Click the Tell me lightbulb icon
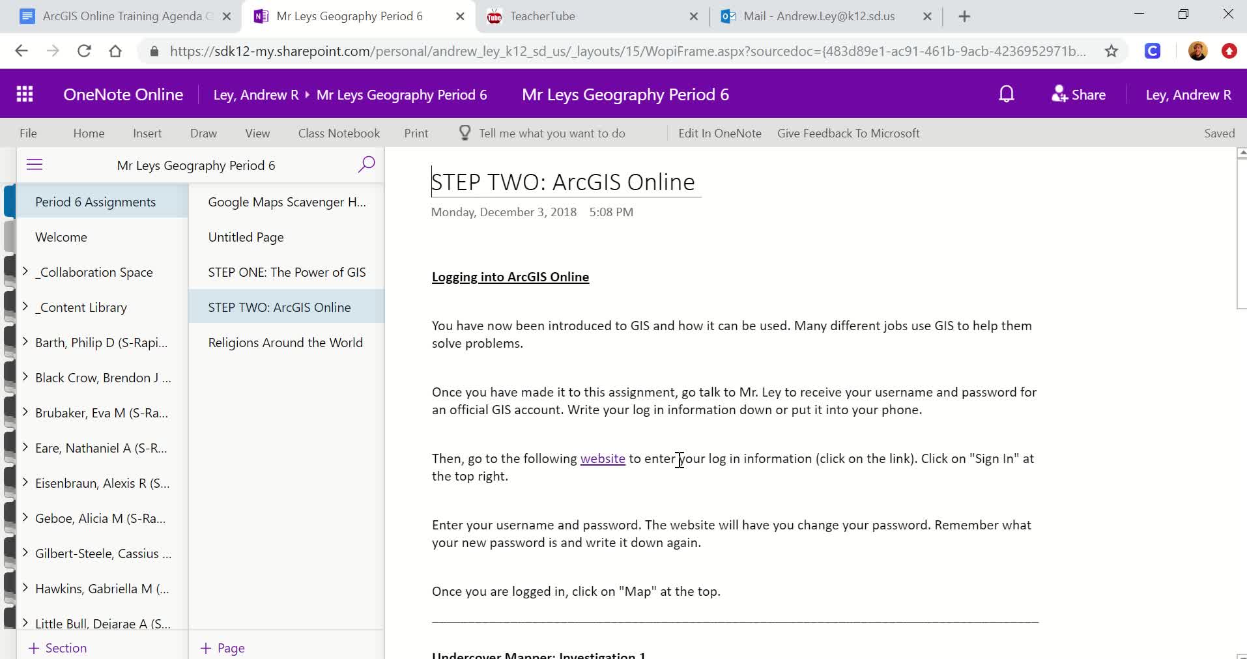The height and width of the screenshot is (659, 1247). (465, 133)
